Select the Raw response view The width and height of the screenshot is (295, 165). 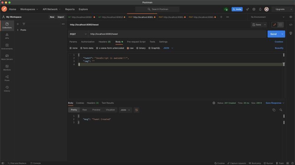pyautogui.click(x=85, y=110)
